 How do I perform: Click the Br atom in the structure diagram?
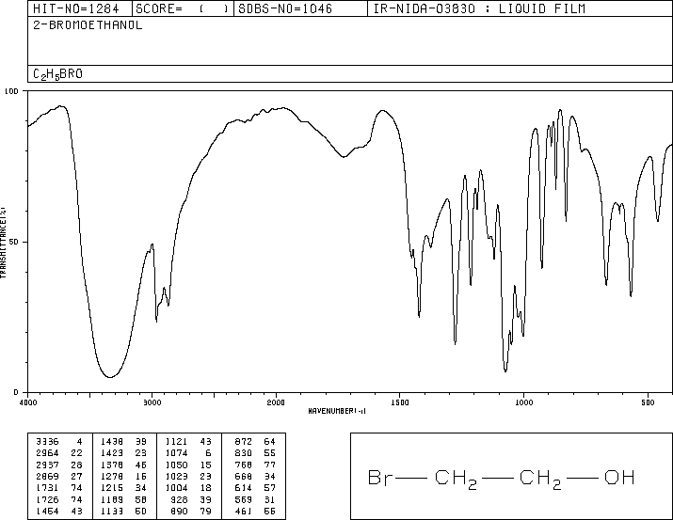coord(380,478)
